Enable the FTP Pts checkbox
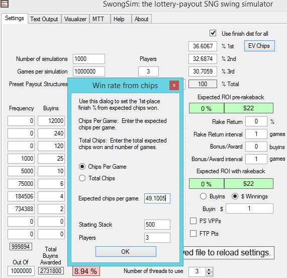 click(x=193, y=234)
